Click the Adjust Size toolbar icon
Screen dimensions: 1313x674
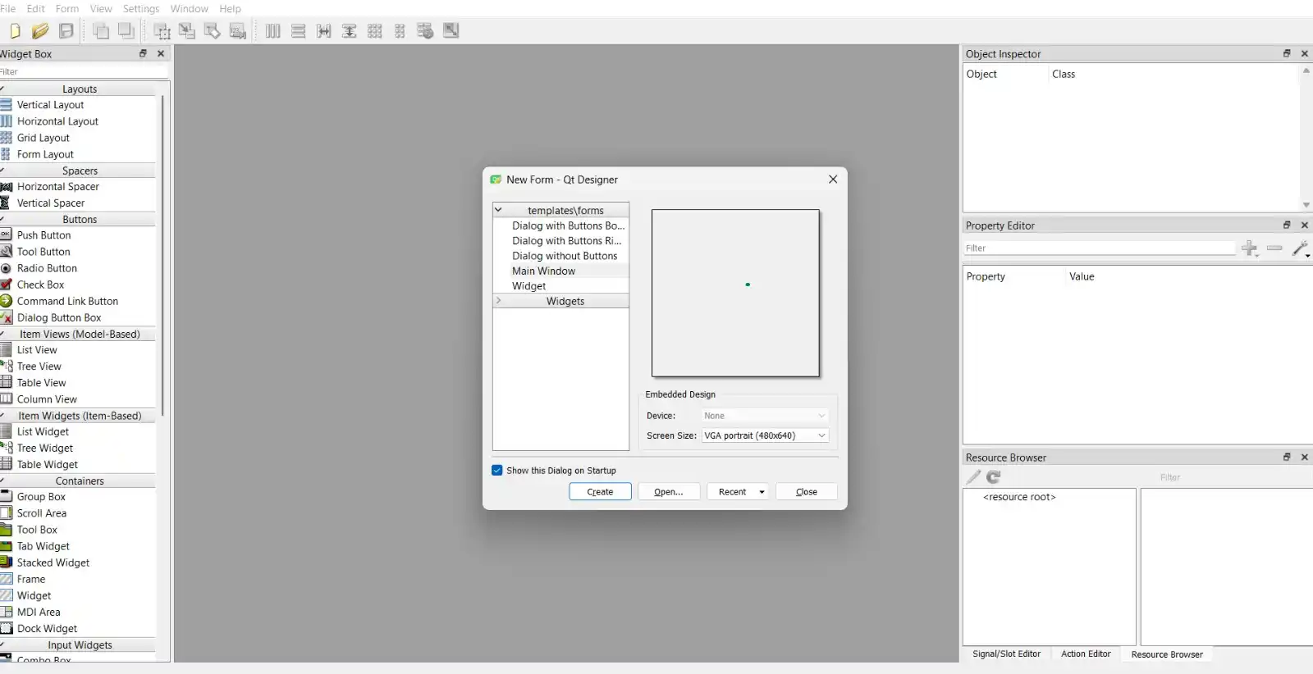pos(451,31)
